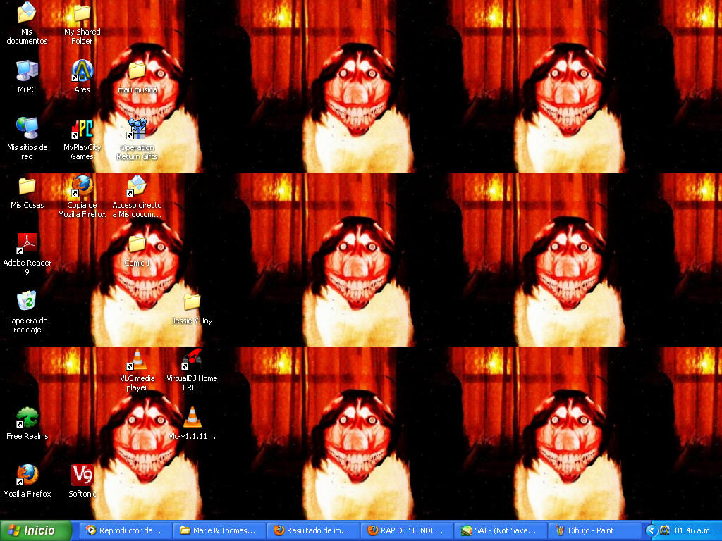Select the Mi PC icon

(x=27, y=76)
